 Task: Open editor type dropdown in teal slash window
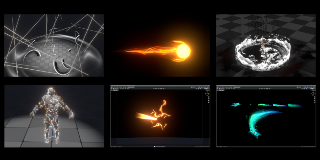coord(218,89)
